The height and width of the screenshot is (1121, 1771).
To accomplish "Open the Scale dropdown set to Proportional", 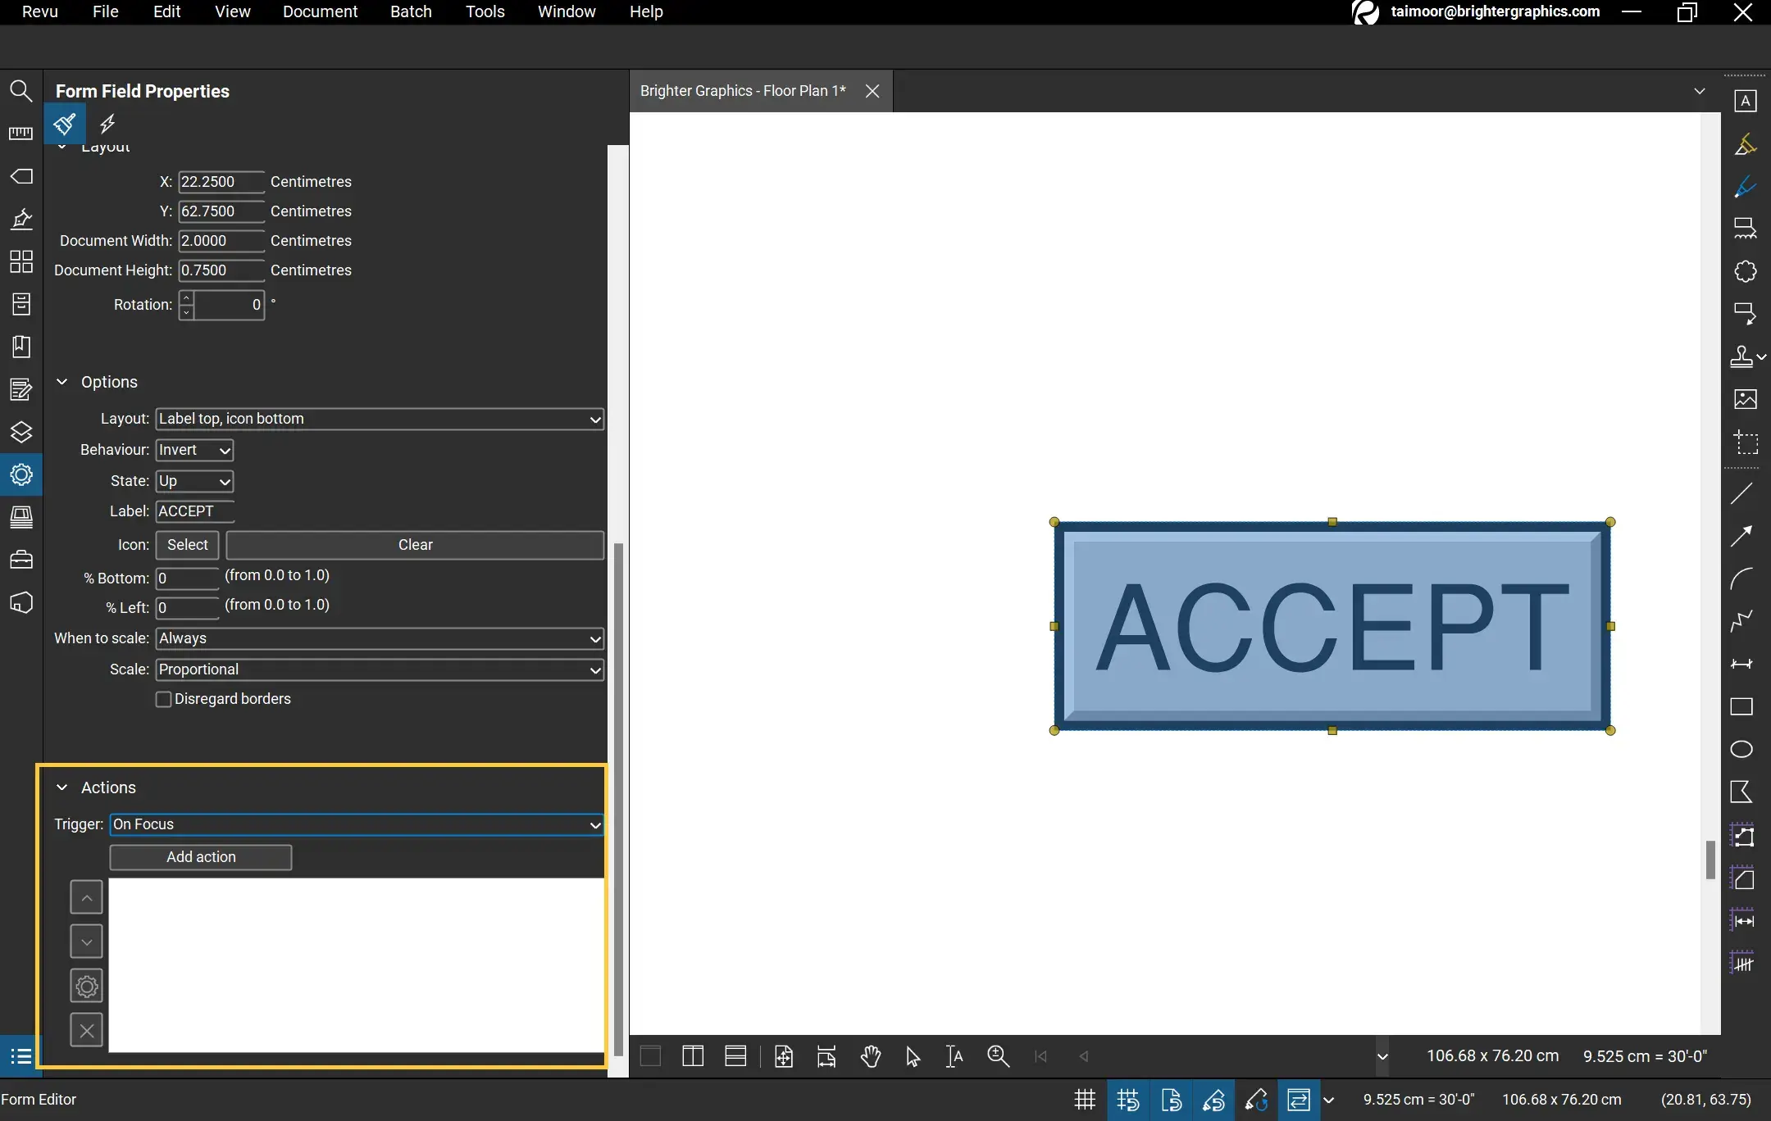I will tap(380, 669).
